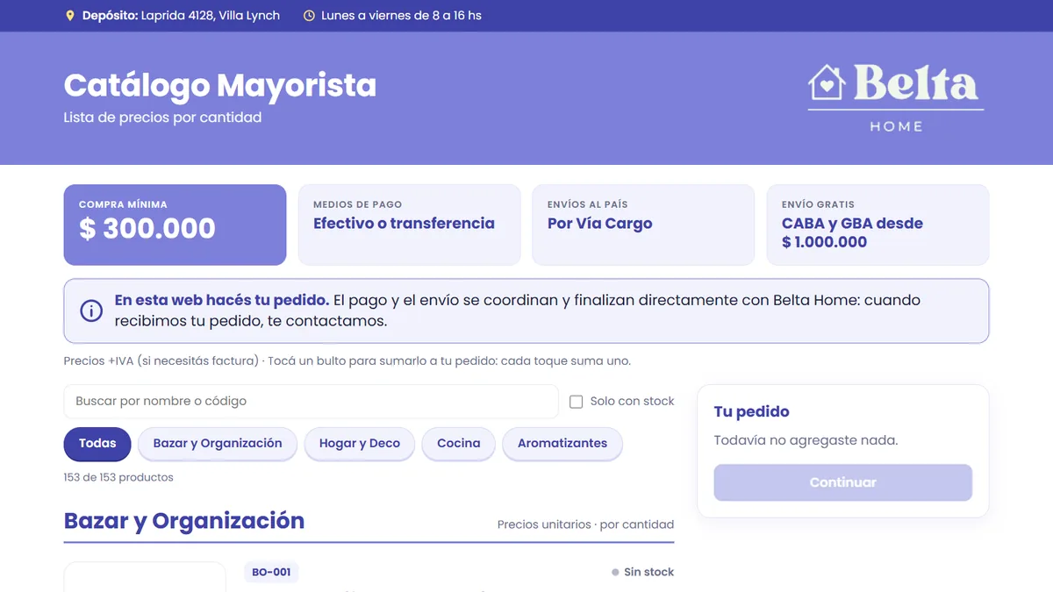Click the location pin icon beside Depósito
This screenshot has width=1053, height=592.
pyautogui.click(x=70, y=16)
